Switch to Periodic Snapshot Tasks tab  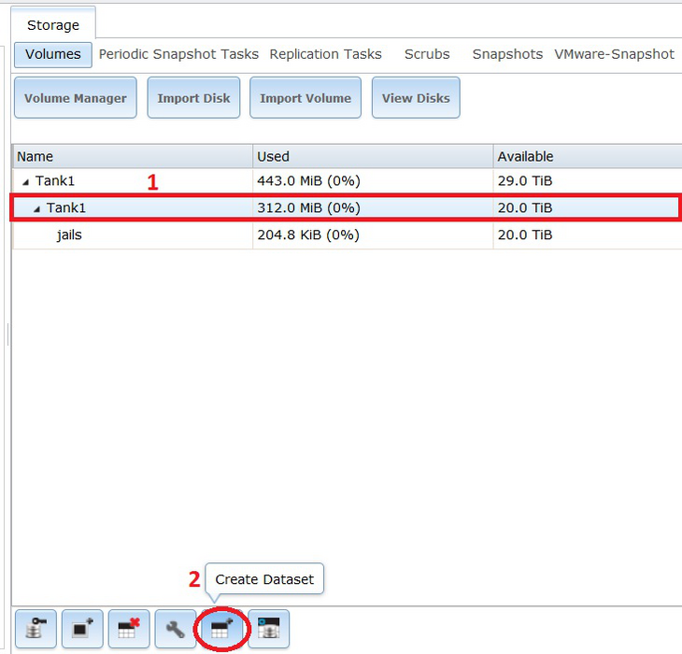coord(178,54)
